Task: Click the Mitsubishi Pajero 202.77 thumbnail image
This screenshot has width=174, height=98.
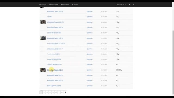Action: [43, 38]
